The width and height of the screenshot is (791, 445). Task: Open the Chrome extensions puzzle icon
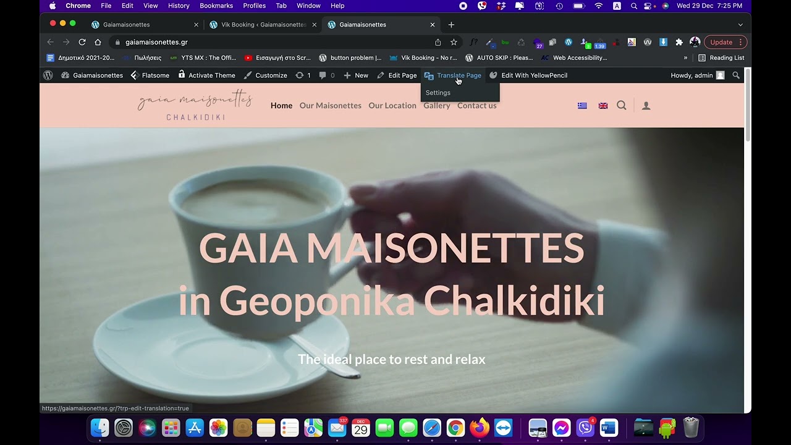click(679, 42)
